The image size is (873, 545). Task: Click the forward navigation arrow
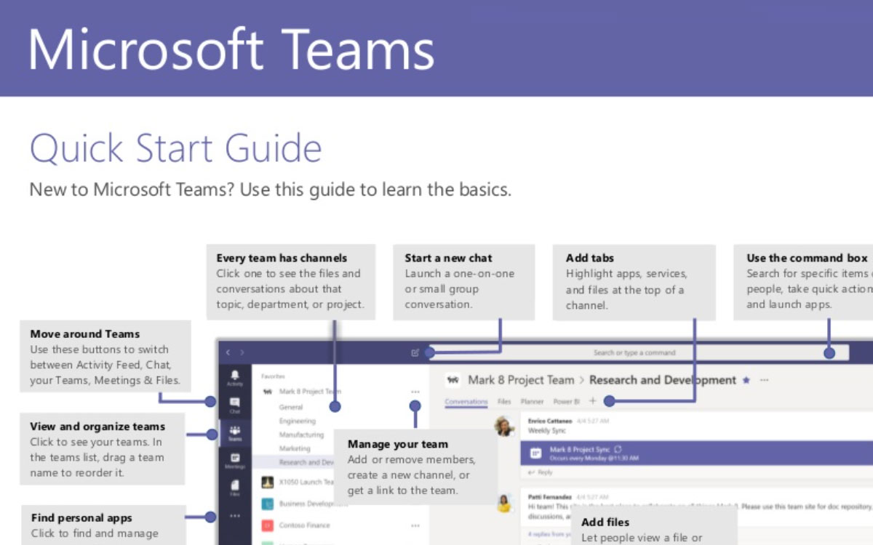click(x=242, y=352)
